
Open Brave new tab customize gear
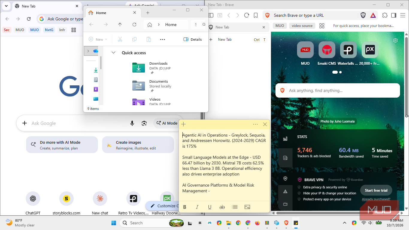tap(396, 40)
